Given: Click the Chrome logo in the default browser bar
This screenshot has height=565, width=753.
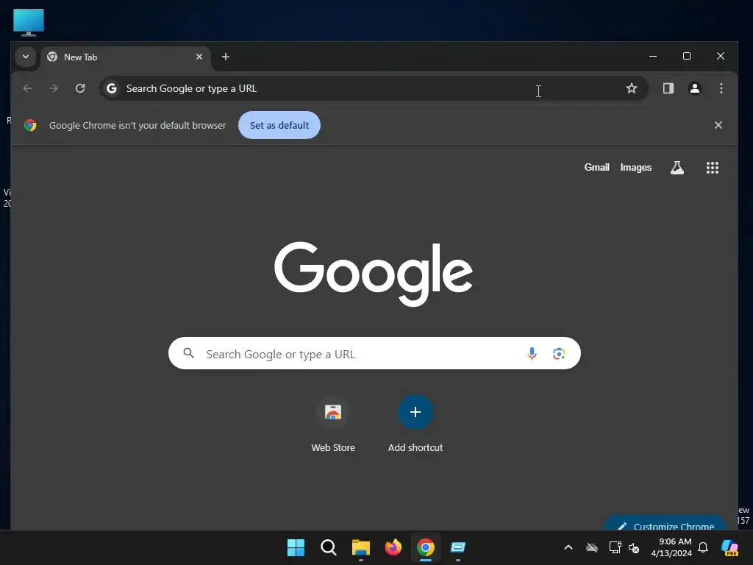Looking at the screenshot, I should coord(30,125).
